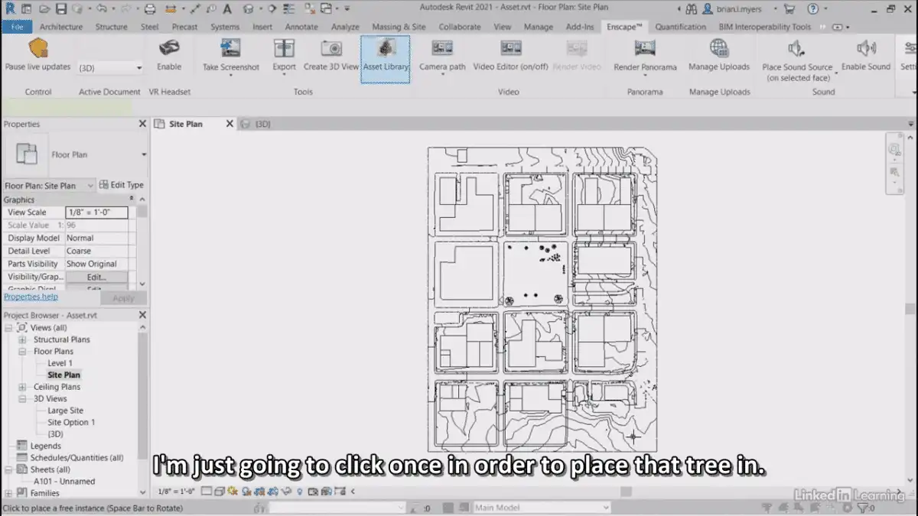918x516 pixels.
Task: Select Large Site 3D view in browser
Action: pyautogui.click(x=65, y=411)
